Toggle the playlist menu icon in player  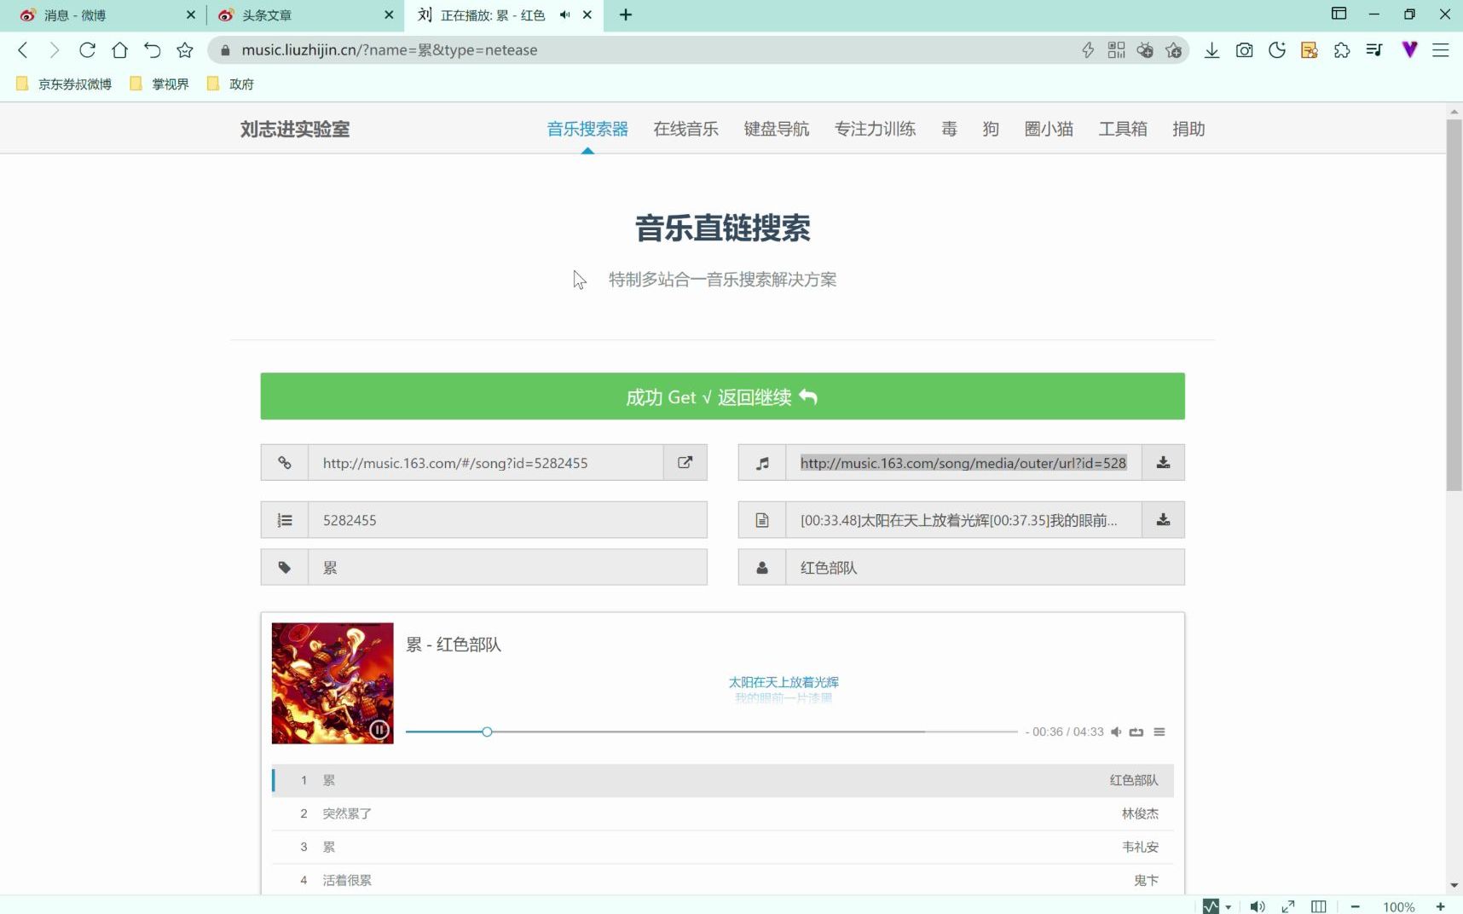click(x=1159, y=732)
